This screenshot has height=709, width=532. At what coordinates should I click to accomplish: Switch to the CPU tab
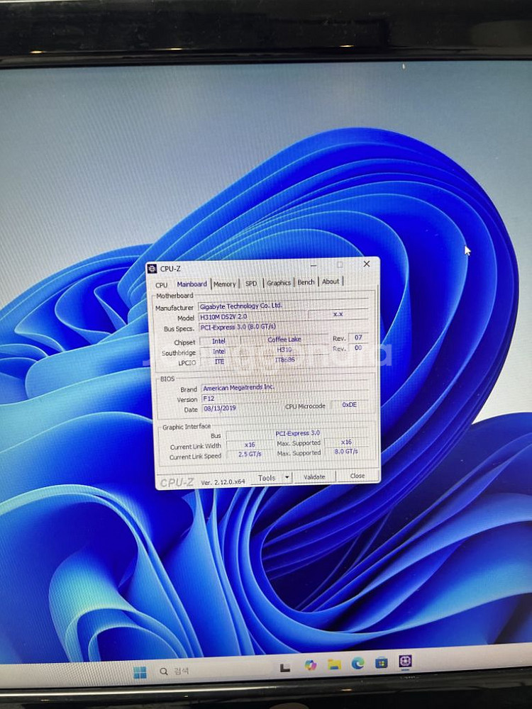tap(162, 285)
